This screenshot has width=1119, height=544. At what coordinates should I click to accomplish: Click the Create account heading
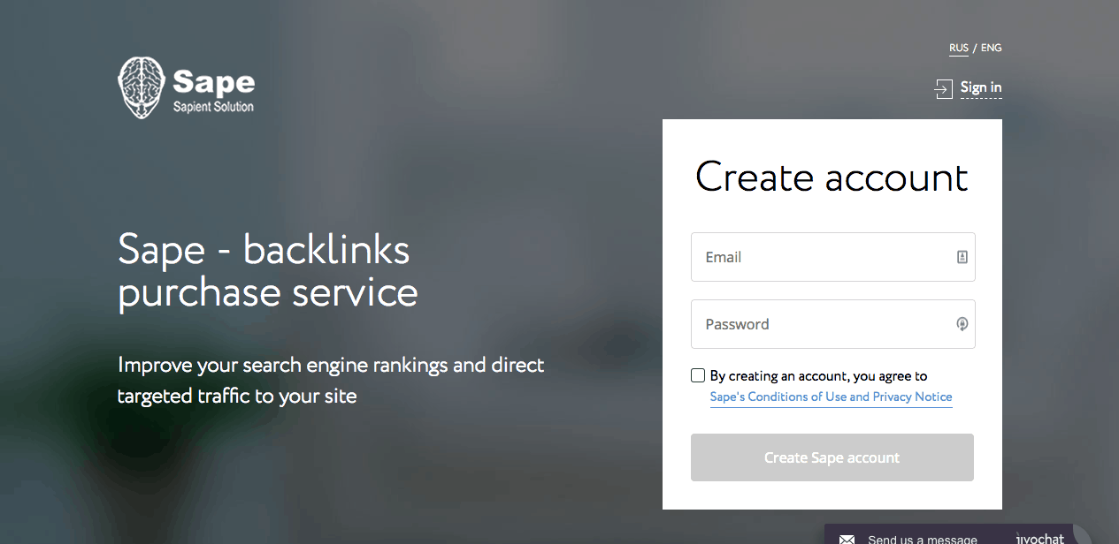tap(832, 177)
